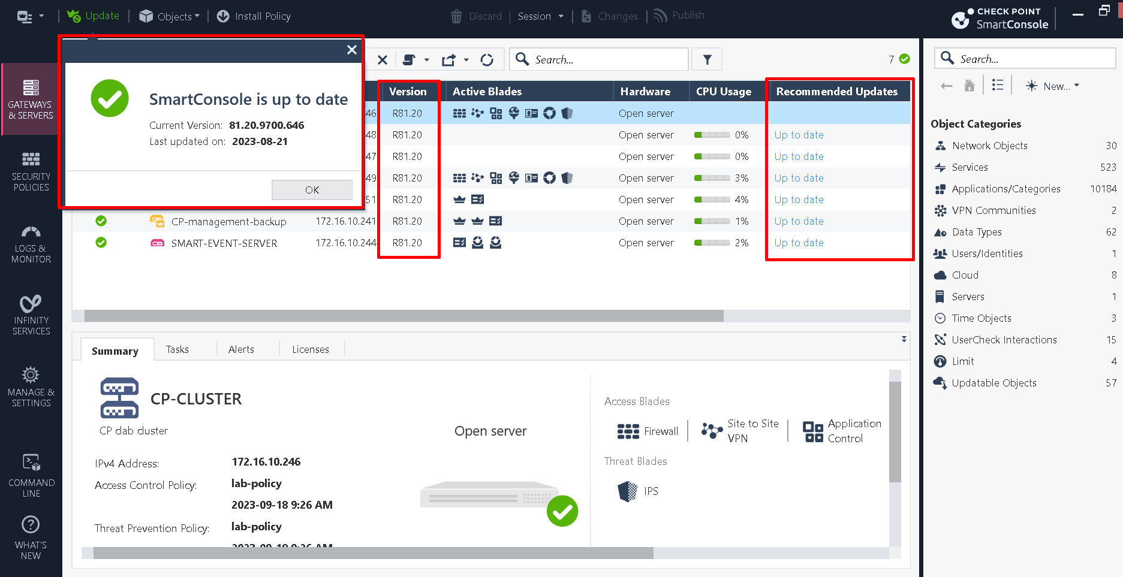Switch to the Licenses tab
The image size is (1123, 577).
[311, 349]
